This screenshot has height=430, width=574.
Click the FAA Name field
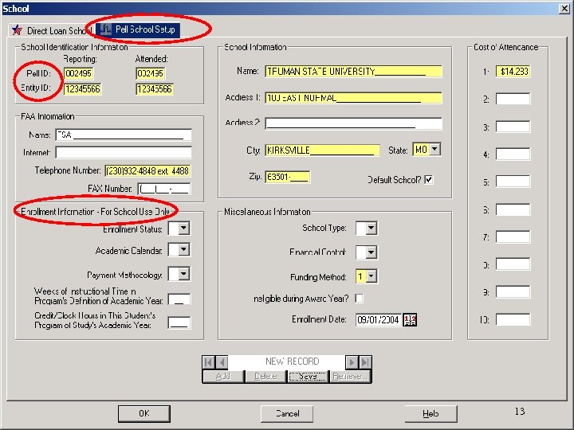click(x=124, y=135)
